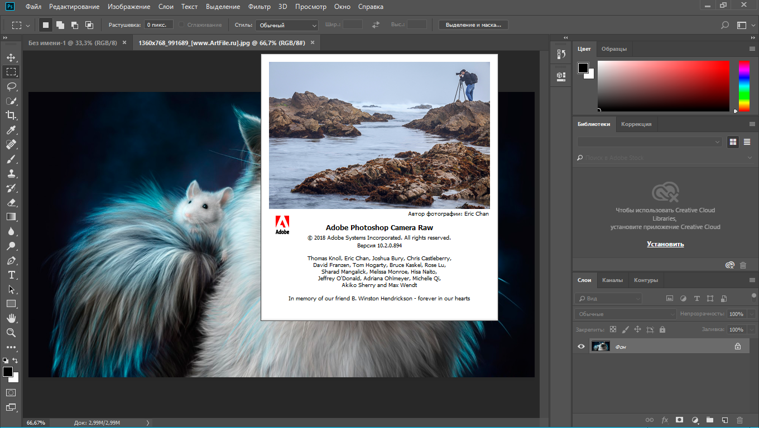Toggle Quick Mask mode
Screen dimensions: 759x428
point(11,392)
